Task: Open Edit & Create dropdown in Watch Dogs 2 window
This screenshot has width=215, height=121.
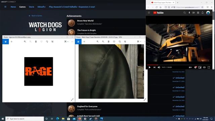Action: pos(139,42)
